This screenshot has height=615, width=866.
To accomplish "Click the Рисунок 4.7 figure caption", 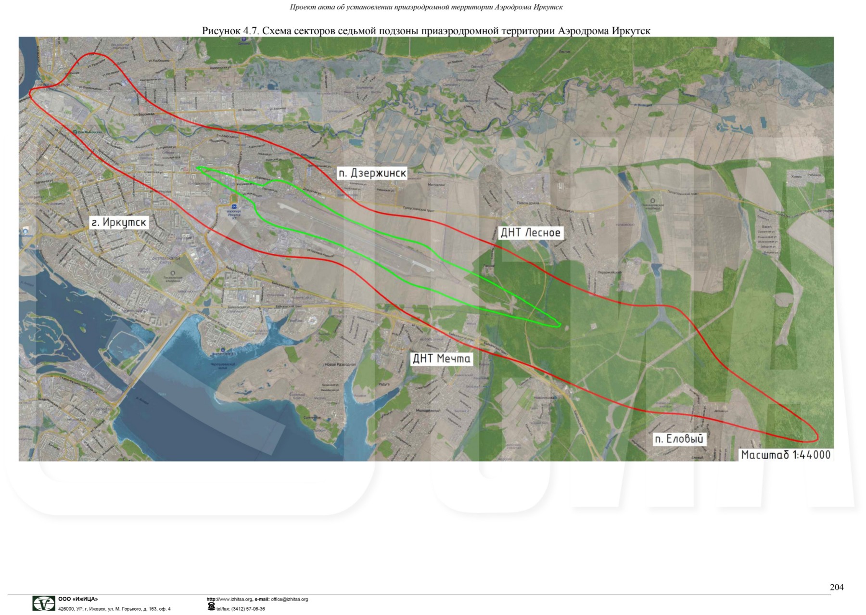I will (426, 31).
